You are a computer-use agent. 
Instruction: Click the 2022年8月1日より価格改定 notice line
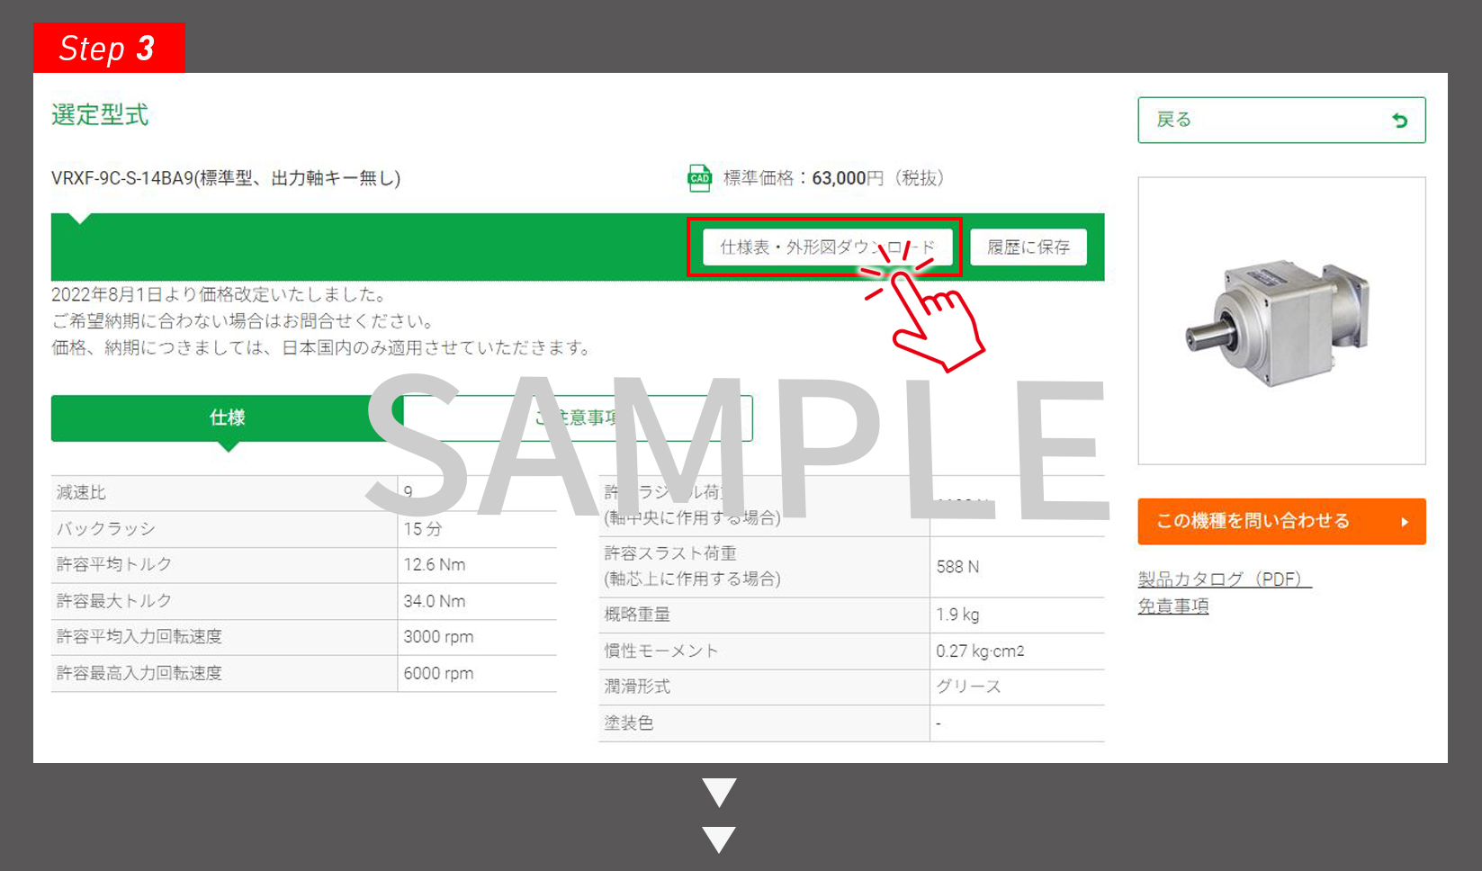pyautogui.click(x=220, y=294)
